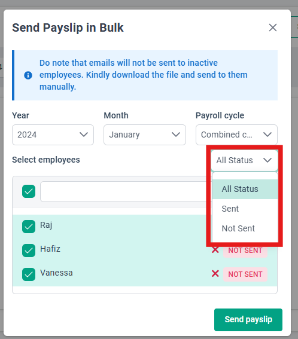298x339 pixels.
Task: Expand the Combined payroll cycle dropdown
Action: (x=236, y=135)
